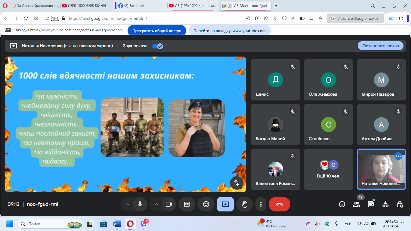Click Windows taskbar Поиск box
The height and width of the screenshot is (231, 411).
[x=51, y=224]
